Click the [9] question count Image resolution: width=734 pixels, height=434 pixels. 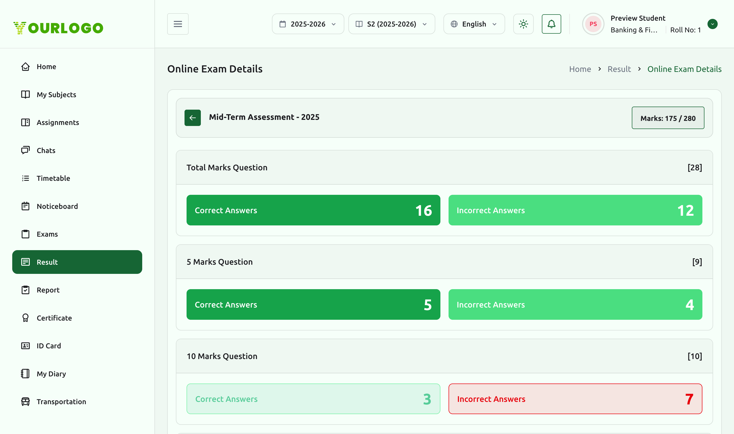(x=697, y=262)
